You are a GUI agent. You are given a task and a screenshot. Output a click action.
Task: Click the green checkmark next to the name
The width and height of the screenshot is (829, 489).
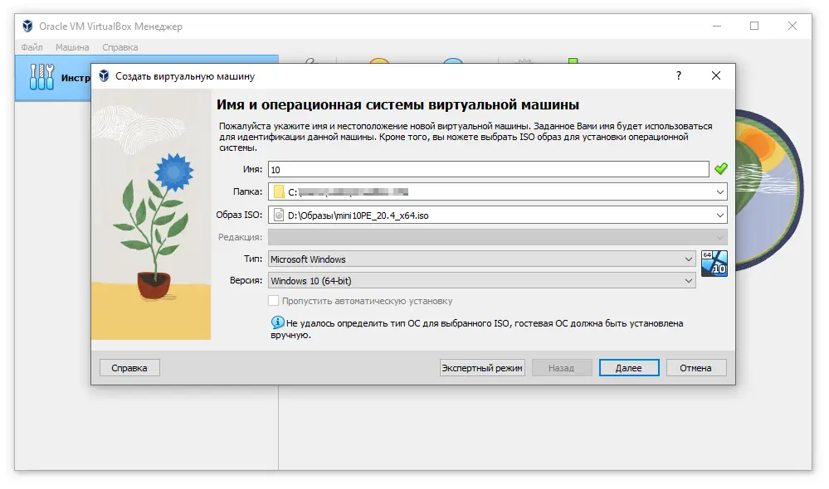pos(721,168)
